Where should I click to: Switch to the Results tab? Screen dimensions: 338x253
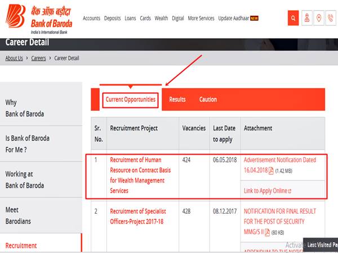pos(177,100)
